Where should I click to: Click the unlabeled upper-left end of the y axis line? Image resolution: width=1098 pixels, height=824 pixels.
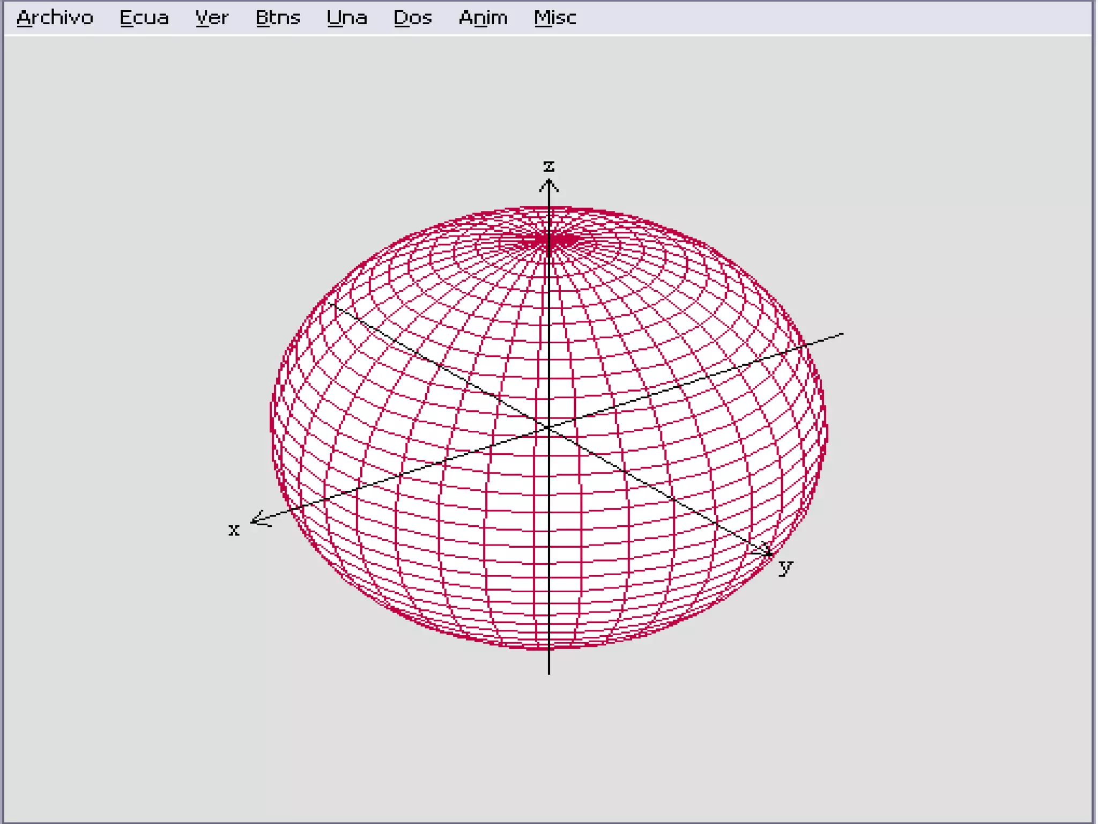(x=330, y=304)
